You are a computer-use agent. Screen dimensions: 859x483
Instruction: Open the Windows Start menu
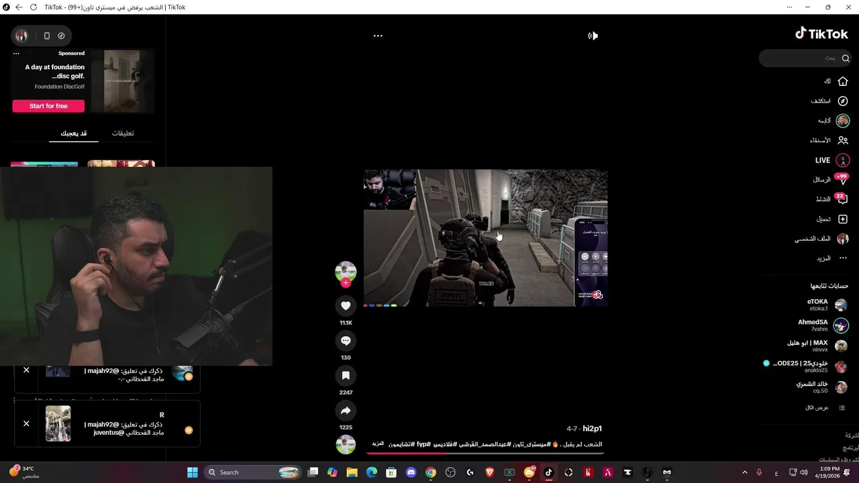tap(193, 472)
